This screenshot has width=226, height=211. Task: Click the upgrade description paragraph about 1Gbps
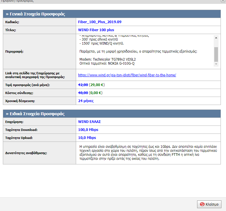point(148,153)
